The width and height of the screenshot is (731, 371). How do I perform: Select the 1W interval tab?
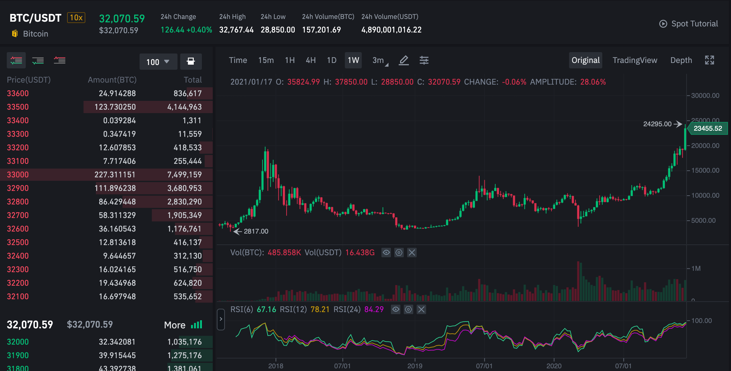[353, 60]
